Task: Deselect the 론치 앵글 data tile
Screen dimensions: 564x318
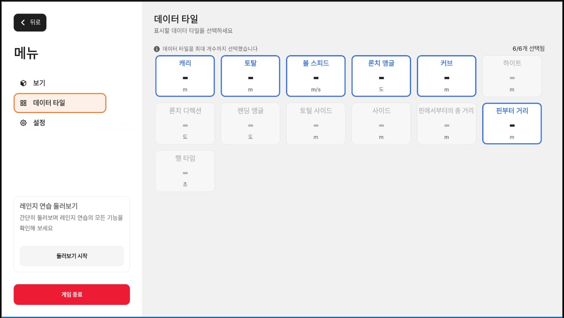Action: (381, 76)
